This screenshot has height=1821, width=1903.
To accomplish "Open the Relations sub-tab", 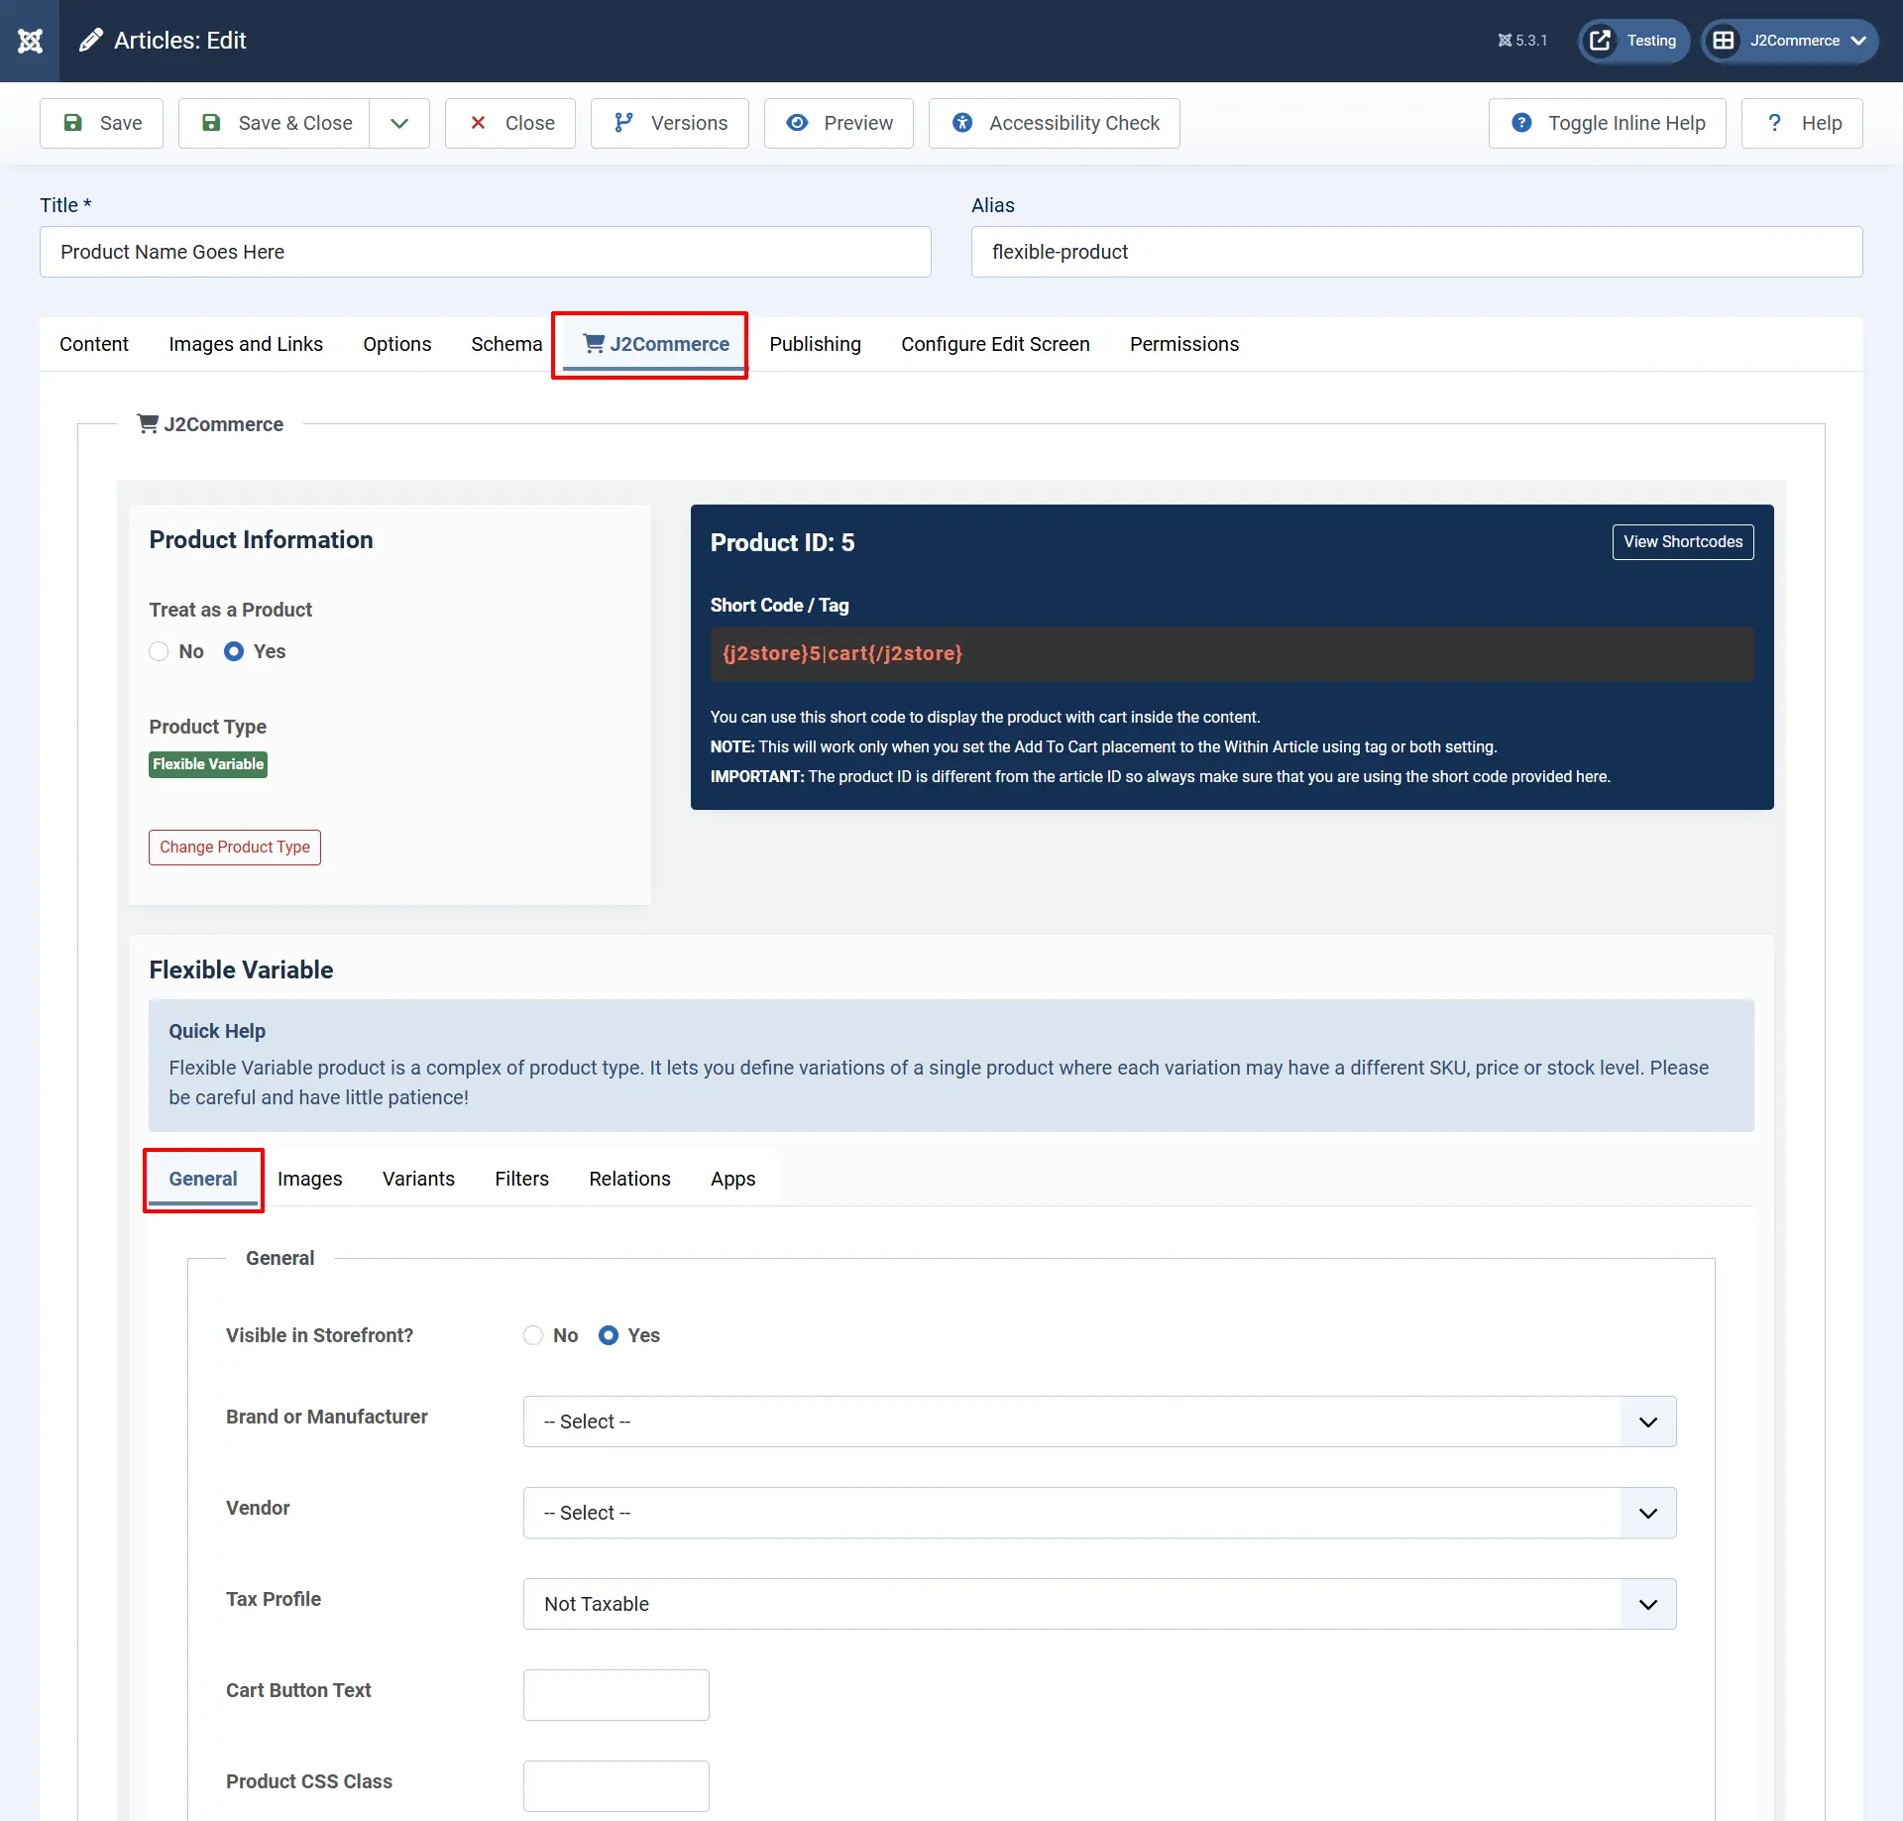I will tap(630, 1179).
